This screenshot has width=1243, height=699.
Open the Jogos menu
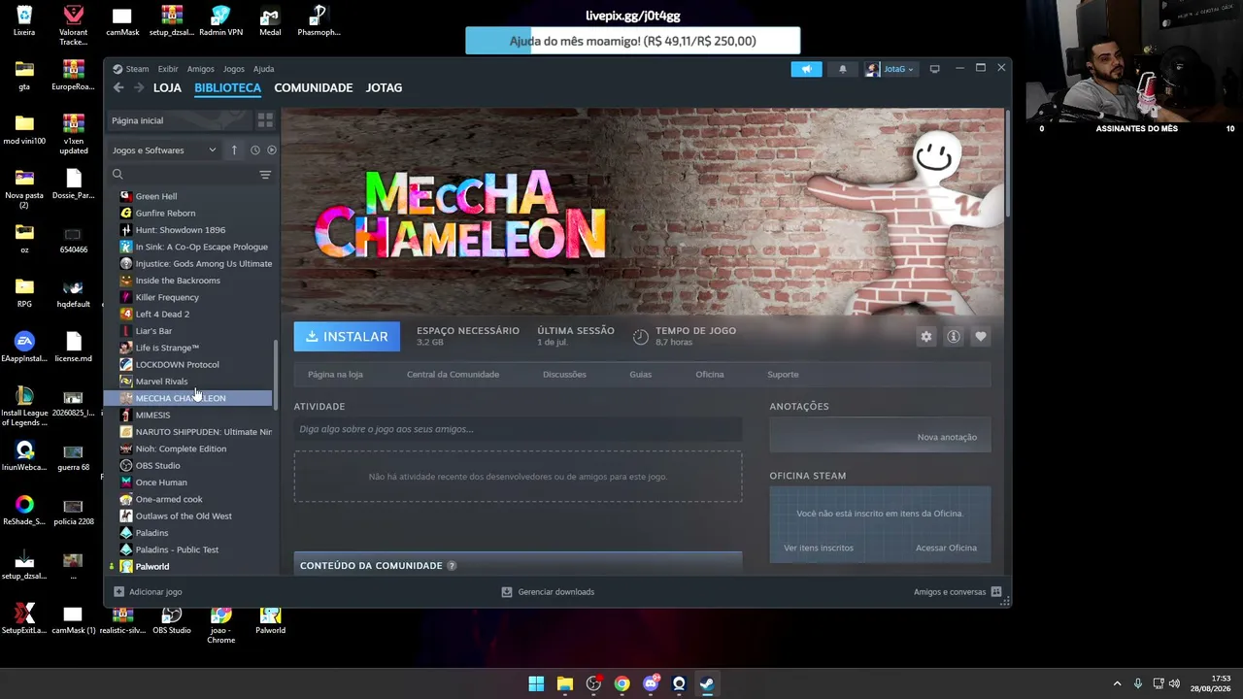pos(234,69)
